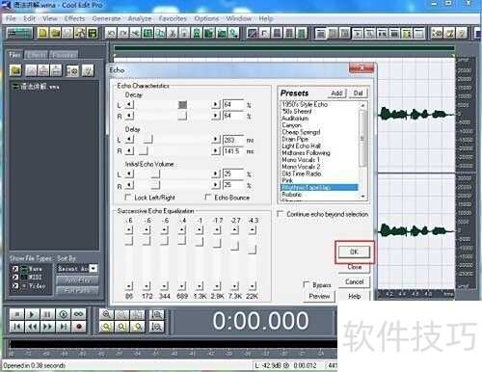
Task: Jump to the beginning of the file
Action: pyautogui.click(x=16, y=327)
